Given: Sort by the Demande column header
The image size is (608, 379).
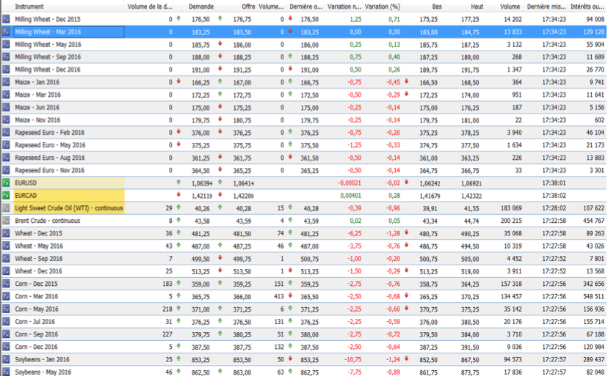Looking at the screenshot, I should click(x=201, y=6).
